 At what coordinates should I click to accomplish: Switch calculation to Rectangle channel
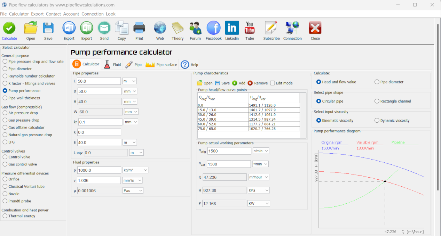tap(377, 101)
